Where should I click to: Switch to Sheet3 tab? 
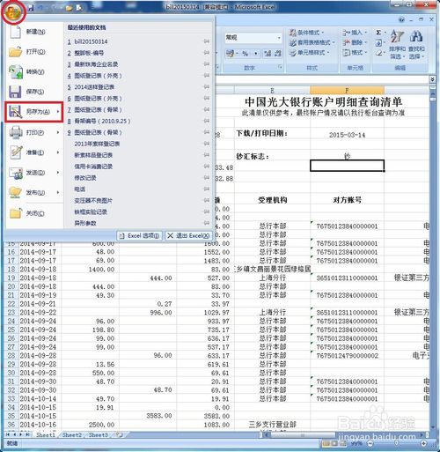pos(98,434)
